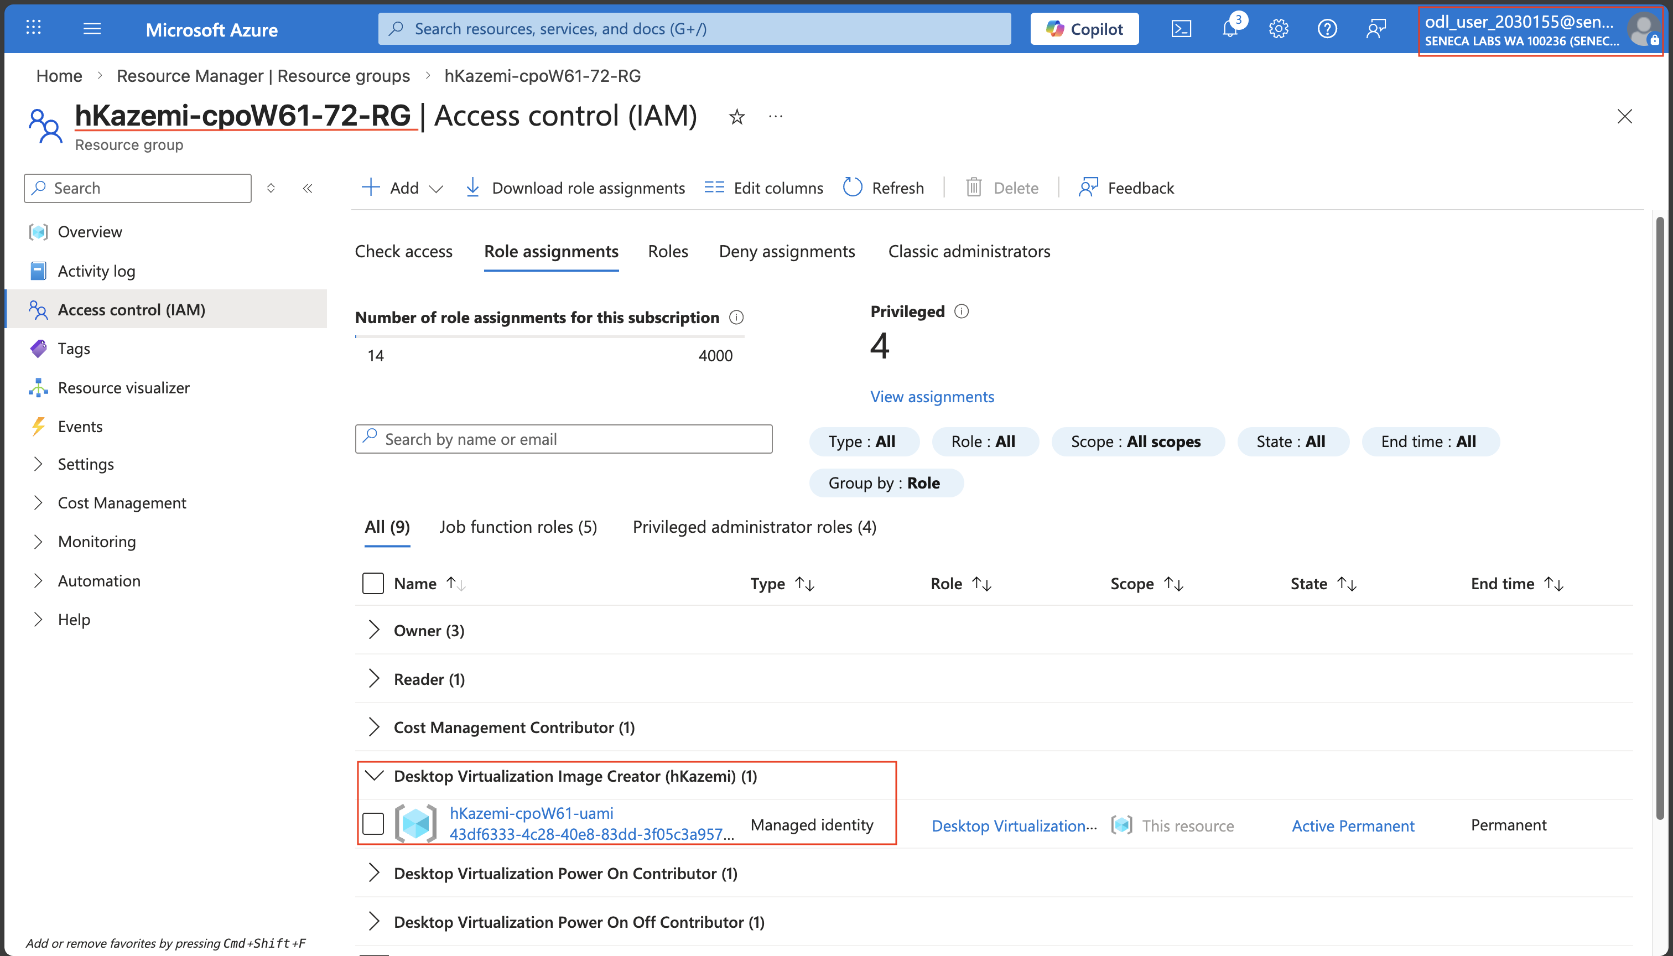Switch to the Roles tab
This screenshot has width=1673, height=956.
[x=668, y=252]
